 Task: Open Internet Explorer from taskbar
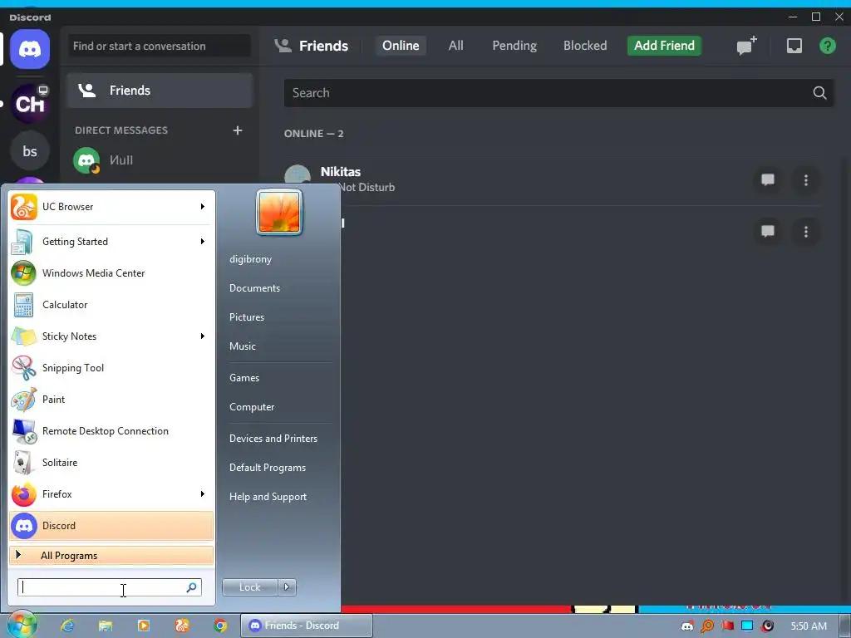point(67,626)
